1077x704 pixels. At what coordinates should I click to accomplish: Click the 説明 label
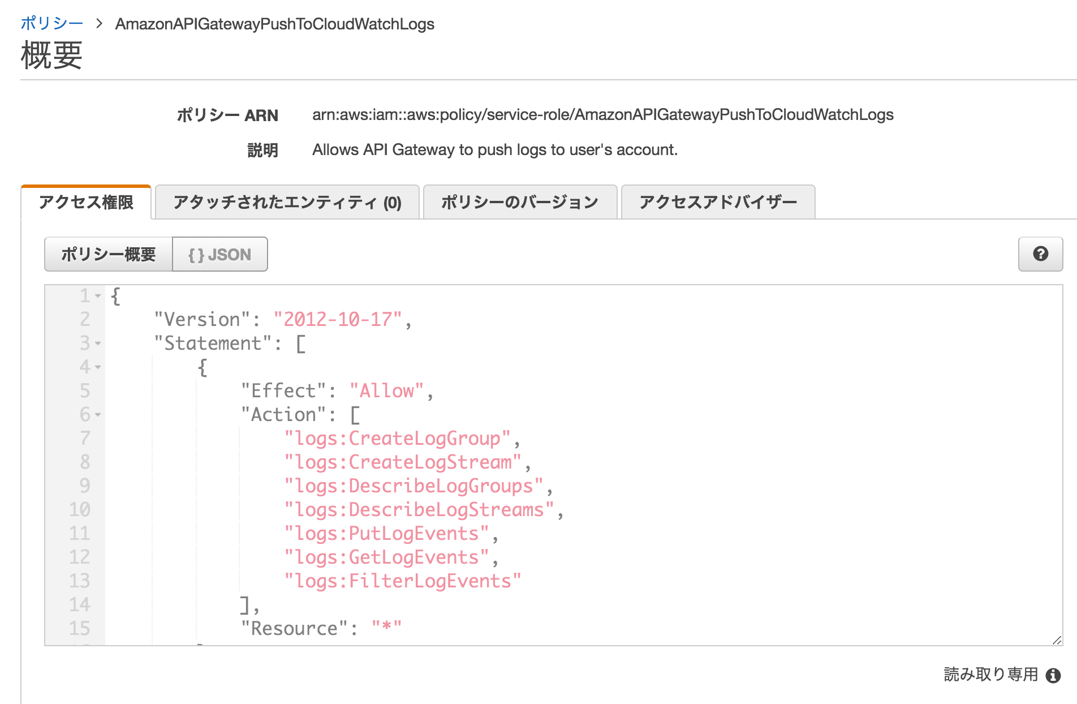pos(263,151)
